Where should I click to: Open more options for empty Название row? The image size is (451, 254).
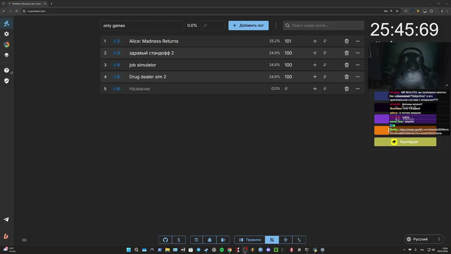358,89
